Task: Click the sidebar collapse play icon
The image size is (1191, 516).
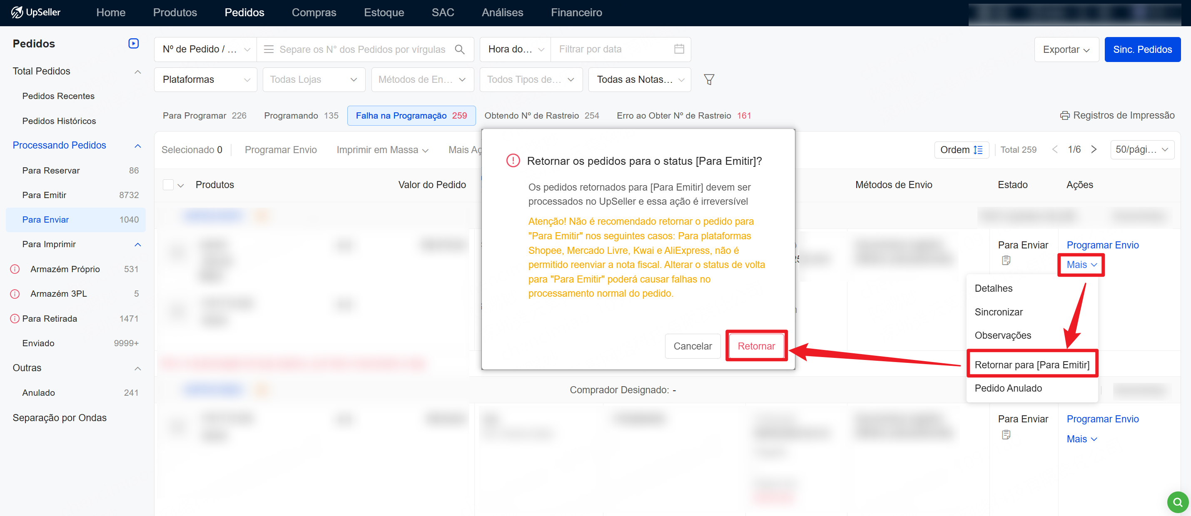Action: pyautogui.click(x=133, y=43)
